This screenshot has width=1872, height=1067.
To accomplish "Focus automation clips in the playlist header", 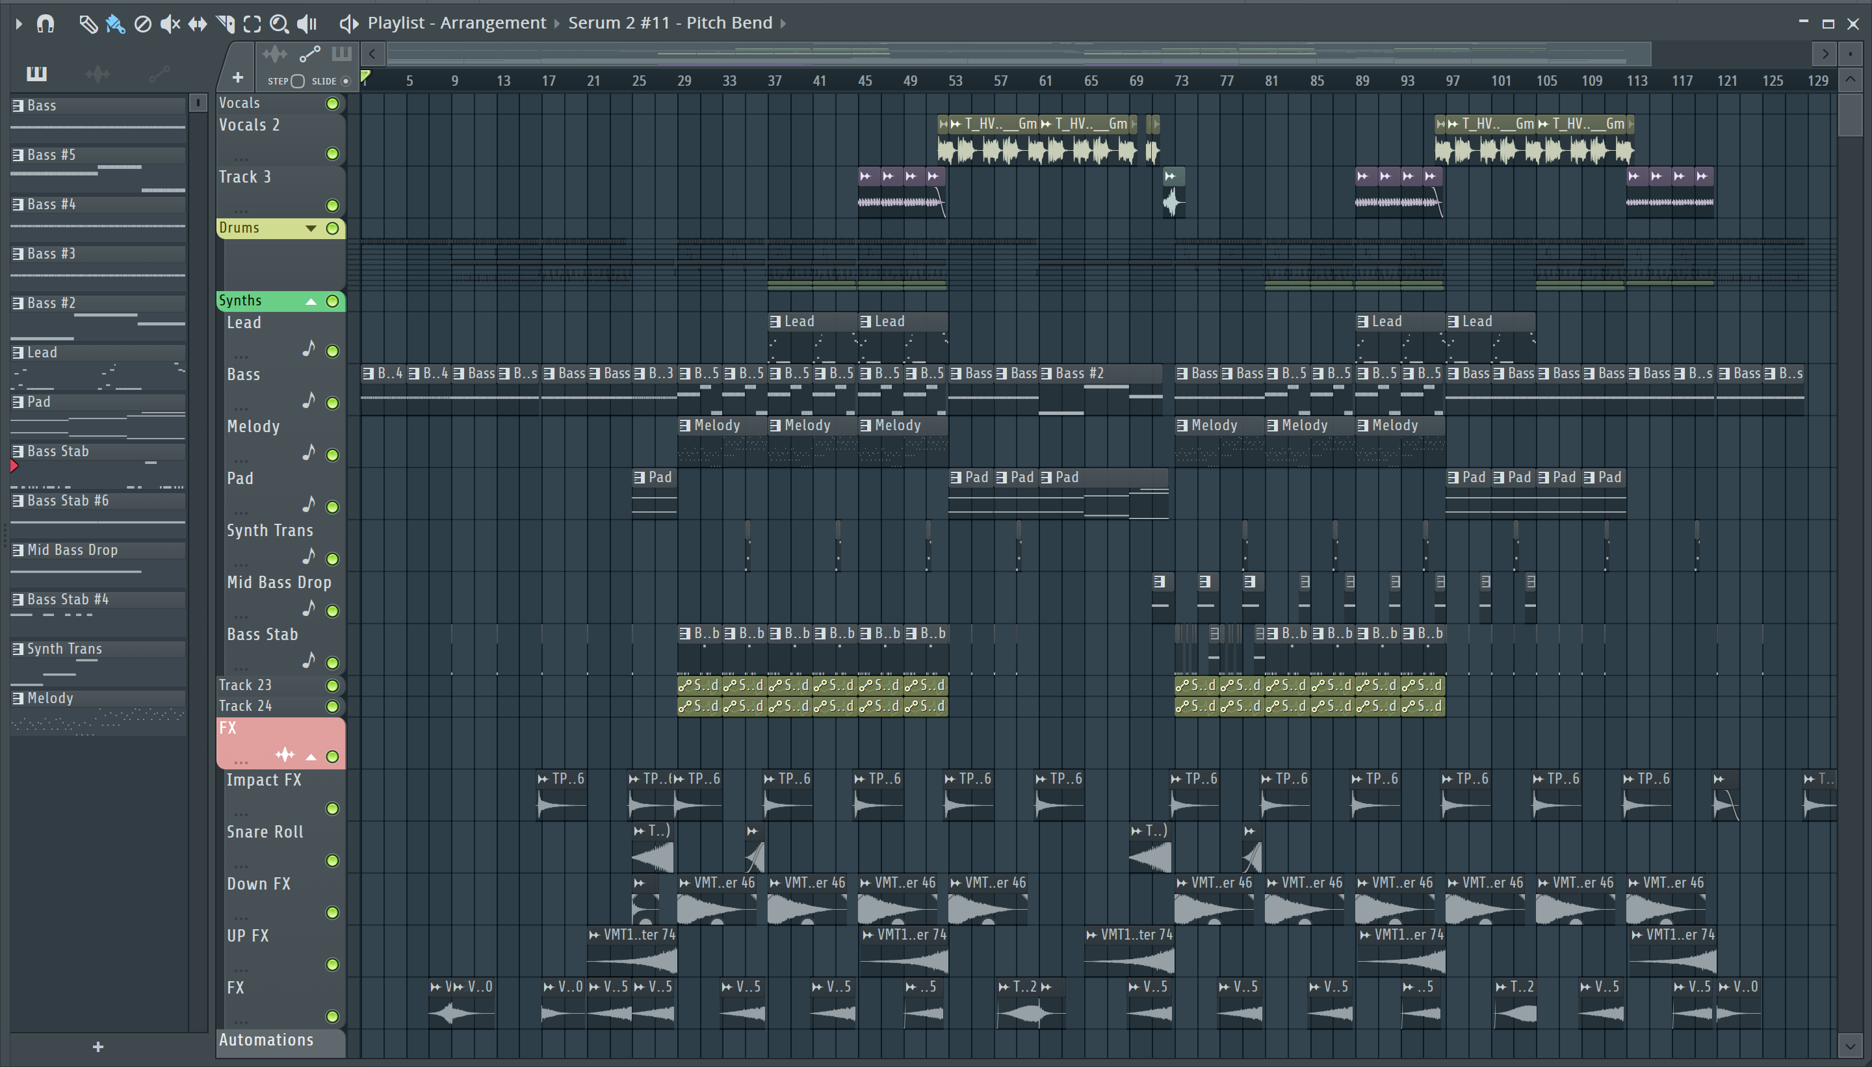I will 310,53.
